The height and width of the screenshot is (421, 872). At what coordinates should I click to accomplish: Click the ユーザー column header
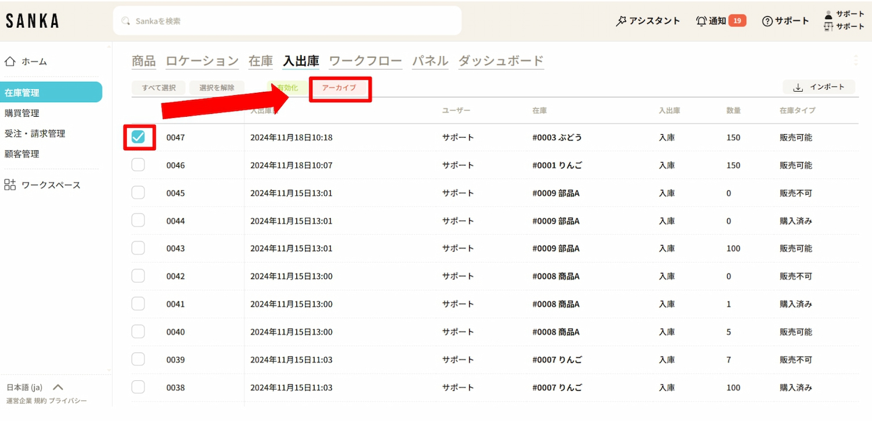[456, 110]
